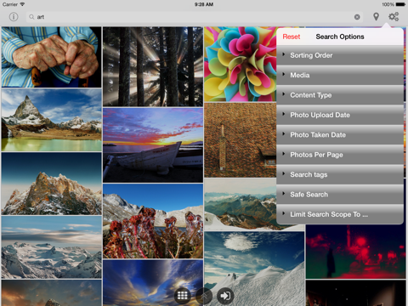Expand the Photo Taken Date section
The width and height of the screenshot is (408, 306).
pyautogui.click(x=340, y=135)
